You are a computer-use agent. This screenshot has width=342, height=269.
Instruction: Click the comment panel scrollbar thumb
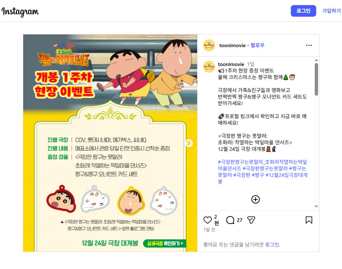[x=316, y=79]
